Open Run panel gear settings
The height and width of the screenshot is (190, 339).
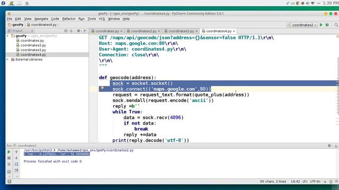click(x=329, y=146)
